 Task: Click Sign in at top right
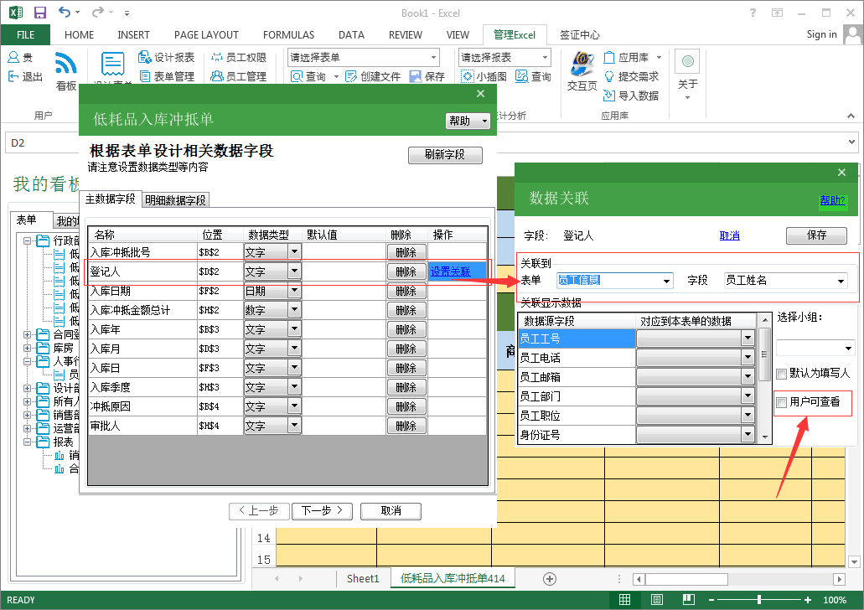[821, 34]
